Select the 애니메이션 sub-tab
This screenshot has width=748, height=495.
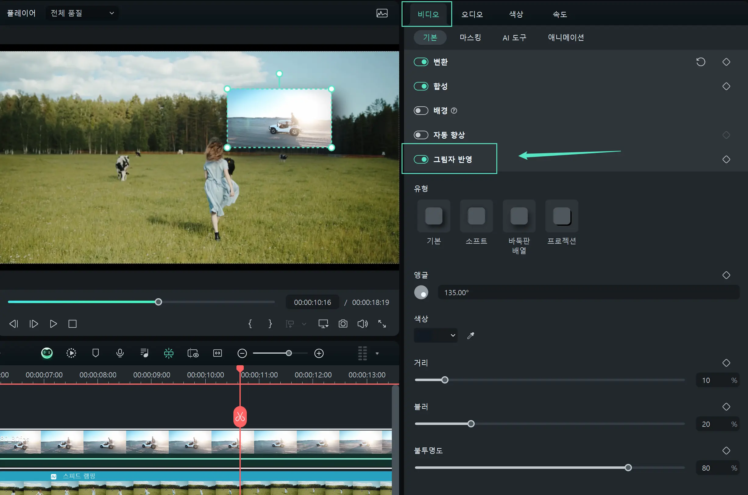(565, 37)
